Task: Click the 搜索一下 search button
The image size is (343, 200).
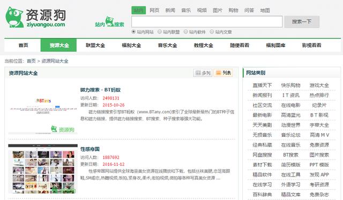Action: [x=302, y=21]
